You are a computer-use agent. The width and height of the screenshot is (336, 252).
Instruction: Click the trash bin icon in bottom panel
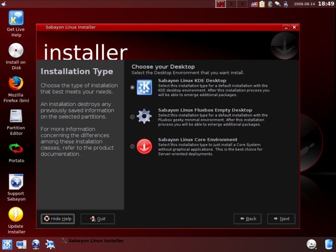tap(329, 244)
